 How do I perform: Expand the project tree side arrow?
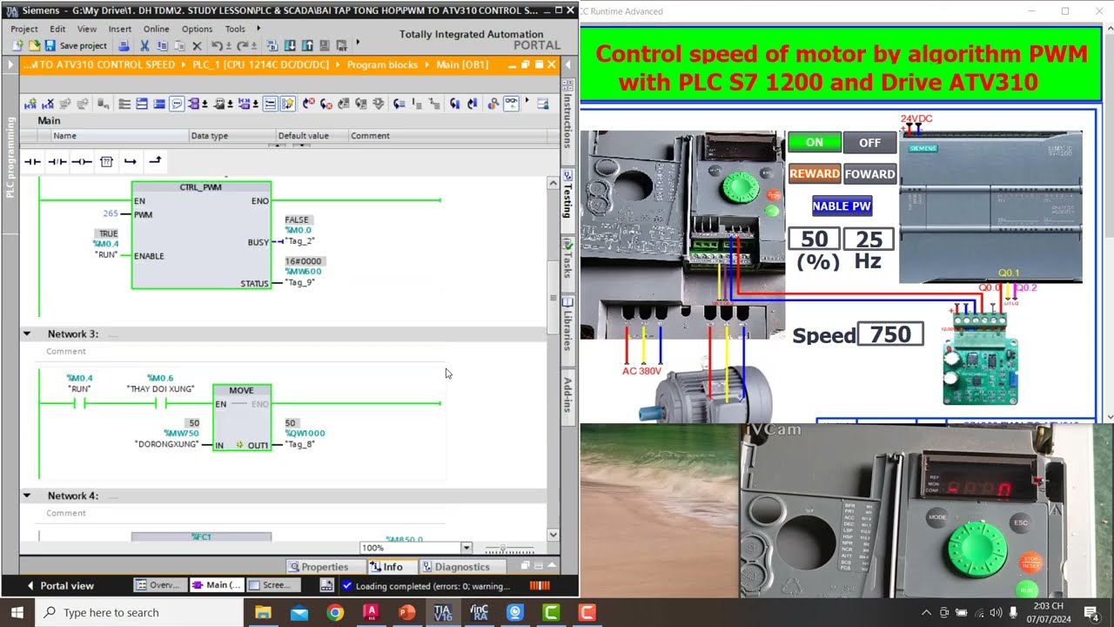[x=10, y=65]
